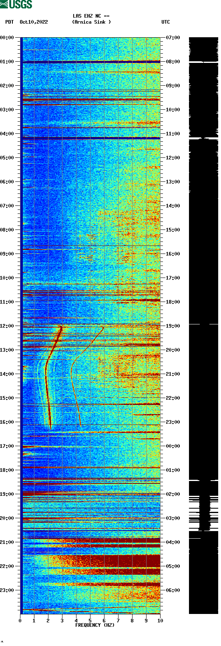Click the 'Oct10,2022' date text
This screenshot has height=646, width=221.
pyautogui.click(x=34, y=22)
